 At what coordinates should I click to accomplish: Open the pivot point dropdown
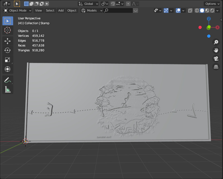105,4
